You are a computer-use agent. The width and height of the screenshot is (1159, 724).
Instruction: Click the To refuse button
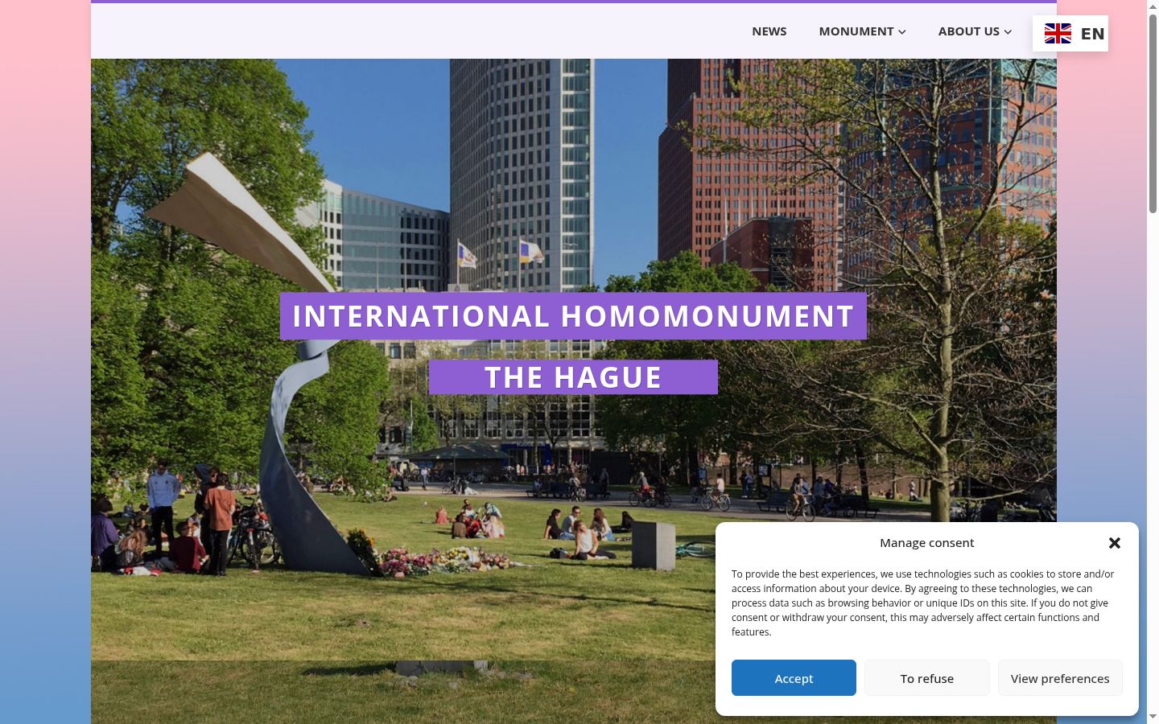[927, 678]
